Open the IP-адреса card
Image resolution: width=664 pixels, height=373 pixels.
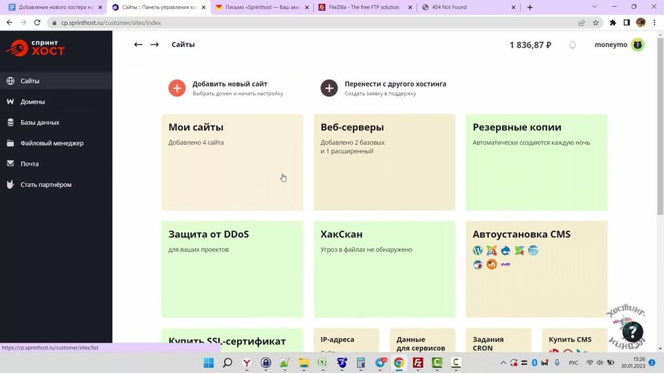click(346, 340)
